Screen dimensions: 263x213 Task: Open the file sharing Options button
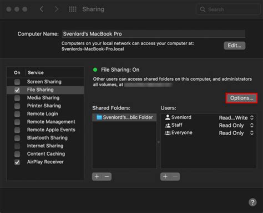point(241,98)
